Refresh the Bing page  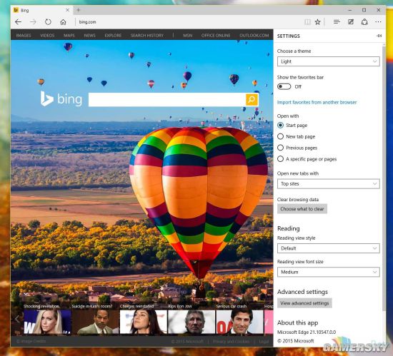(48, 22)
